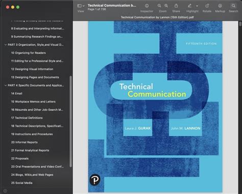Open 20 Informal Reports chapter
The image size is (242, 194).
click(25, 142)
